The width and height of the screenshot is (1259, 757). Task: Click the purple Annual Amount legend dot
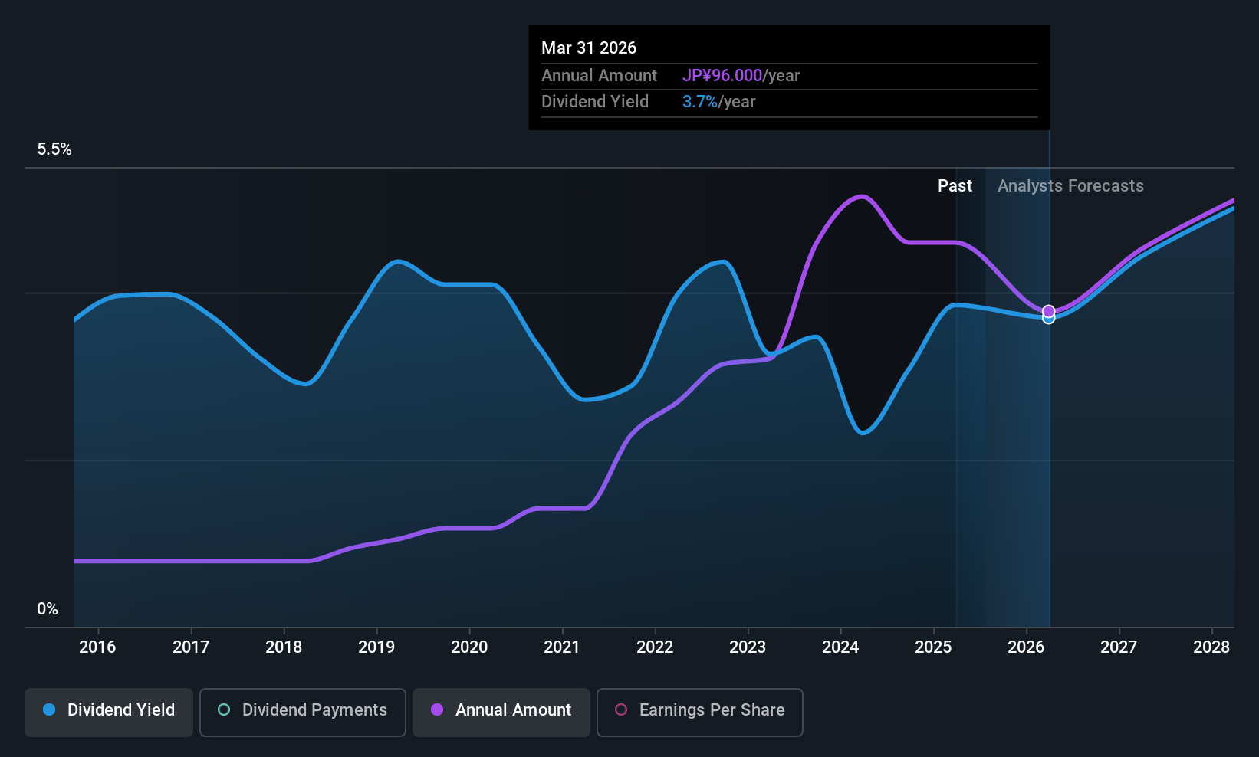[x=437, y=709]
